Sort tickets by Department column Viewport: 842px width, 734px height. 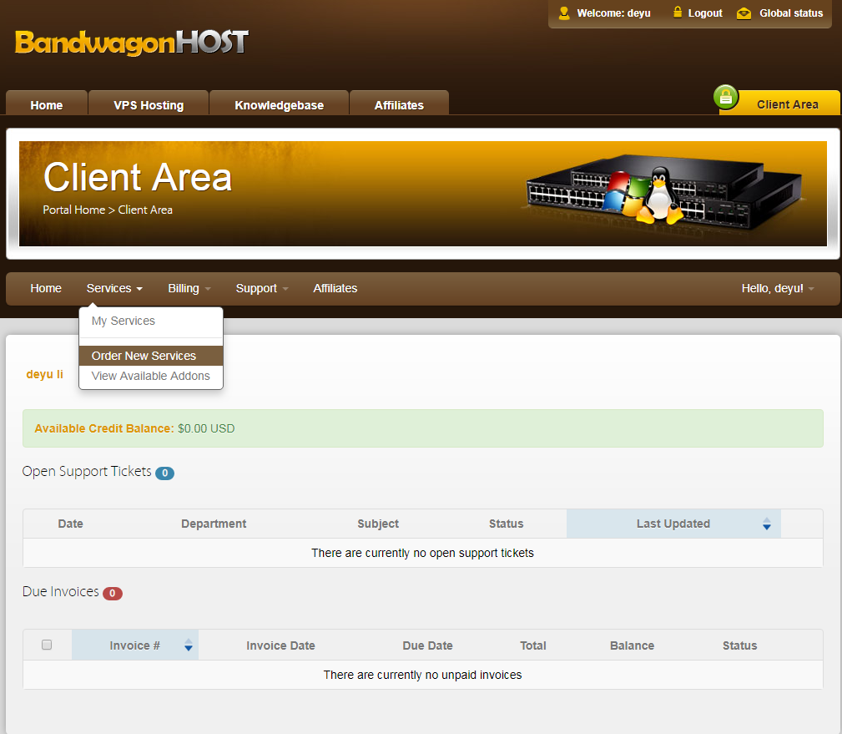pos(214,524)
